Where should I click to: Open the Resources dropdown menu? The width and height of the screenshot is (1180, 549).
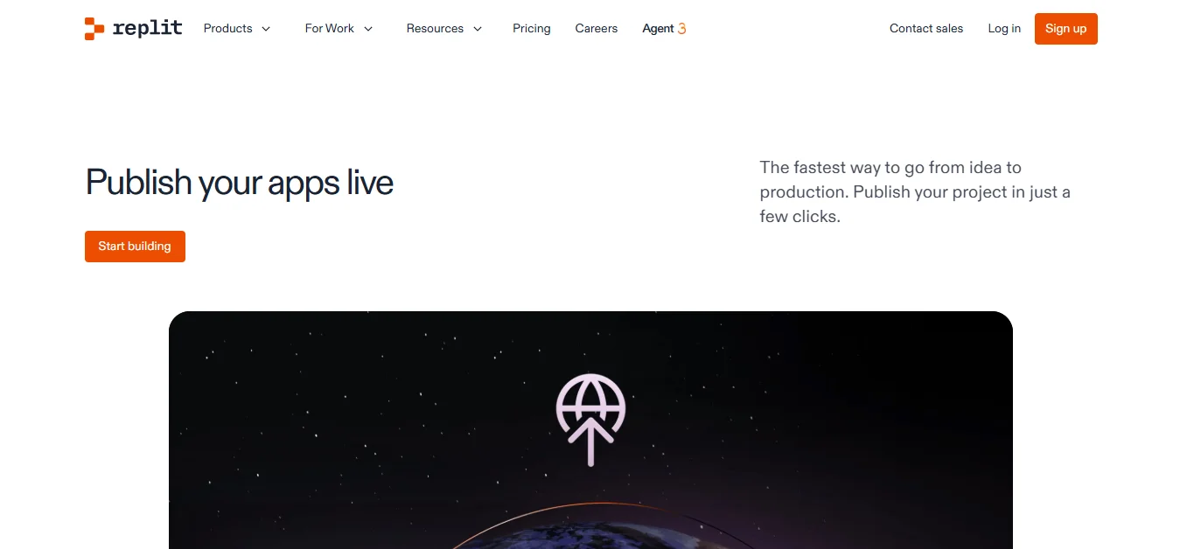444,29
